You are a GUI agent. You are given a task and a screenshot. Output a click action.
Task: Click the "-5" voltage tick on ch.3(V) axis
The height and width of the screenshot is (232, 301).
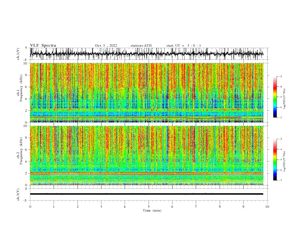26,201
